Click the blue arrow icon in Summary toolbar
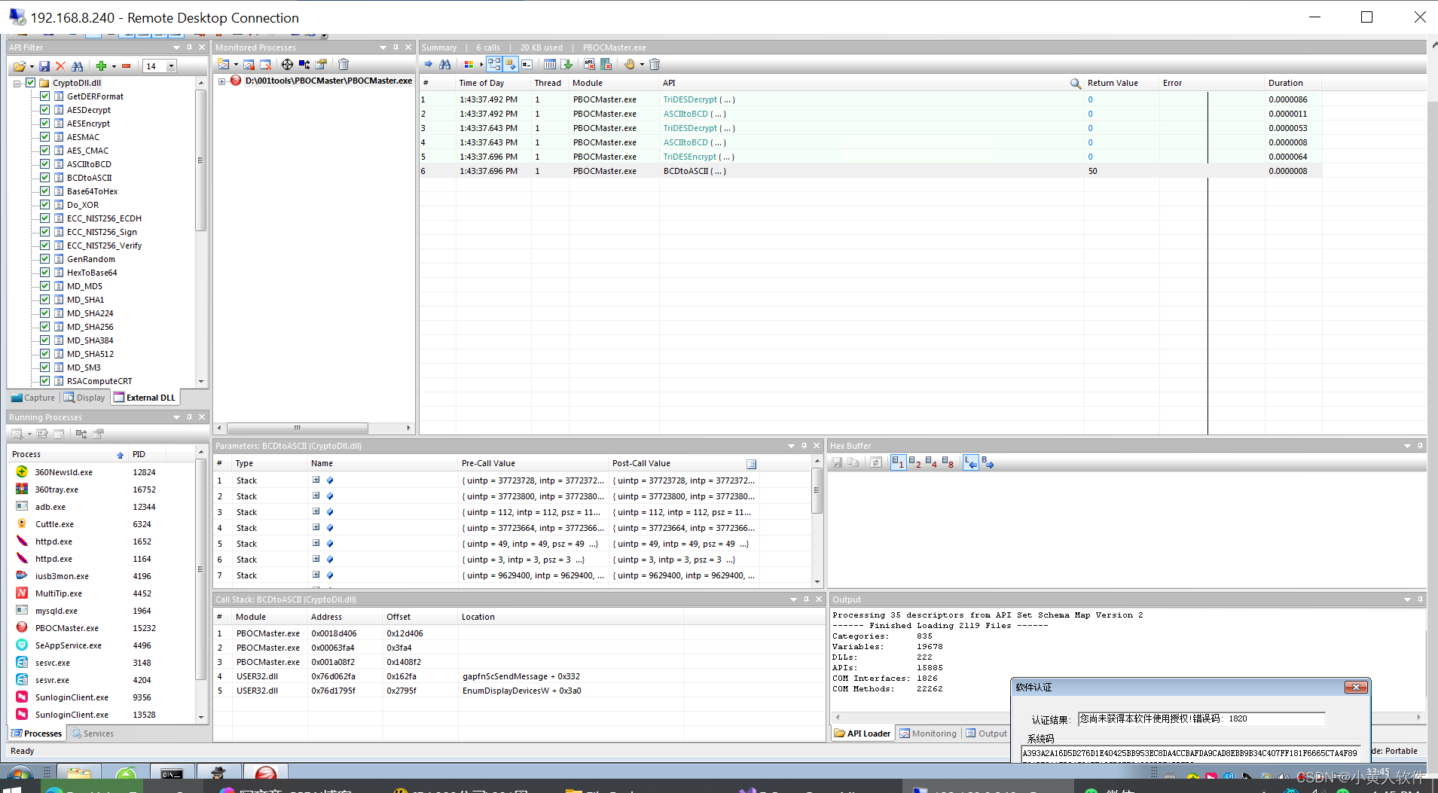Screen dimensions: 1438x793 429,65
